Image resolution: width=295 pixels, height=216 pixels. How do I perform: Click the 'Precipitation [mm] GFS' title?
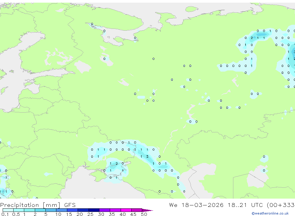pyautogui.click(x=38, y=205)
